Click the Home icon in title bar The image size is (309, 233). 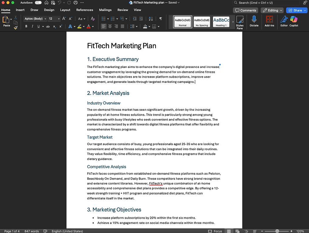coord(46,2)
